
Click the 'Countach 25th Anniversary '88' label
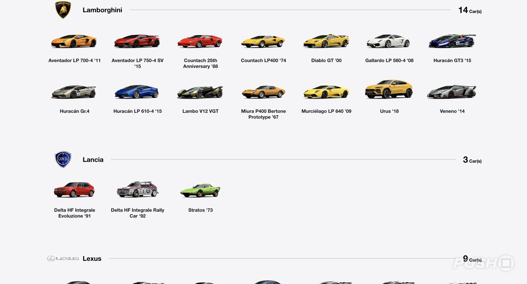tap(200, 63)
